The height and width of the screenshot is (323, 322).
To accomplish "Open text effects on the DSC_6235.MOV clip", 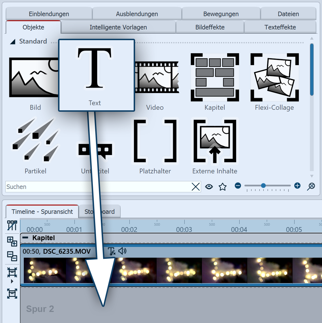I will [x=111, y=251].
